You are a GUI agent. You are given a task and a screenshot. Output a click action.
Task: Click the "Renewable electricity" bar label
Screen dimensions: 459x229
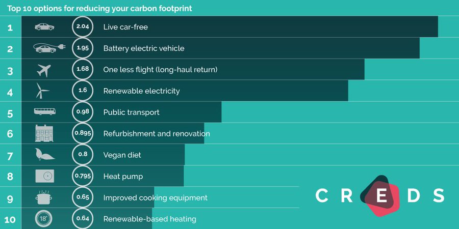[141, 91]
